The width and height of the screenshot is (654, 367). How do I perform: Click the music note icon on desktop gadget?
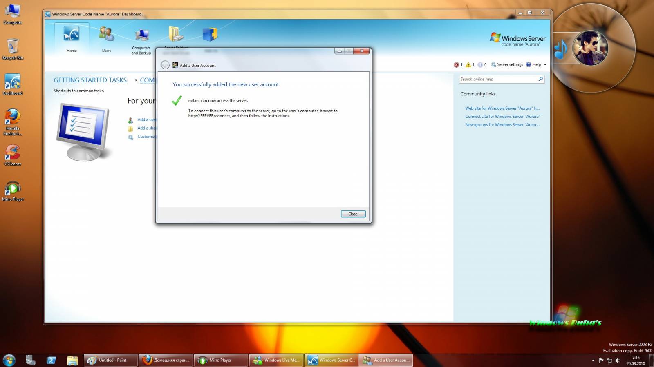point(560,49)
